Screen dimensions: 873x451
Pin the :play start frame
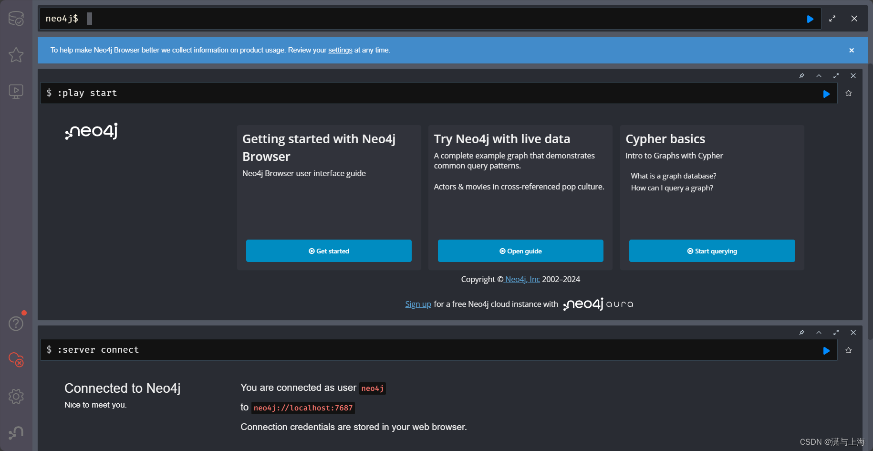tap(802, 76)
